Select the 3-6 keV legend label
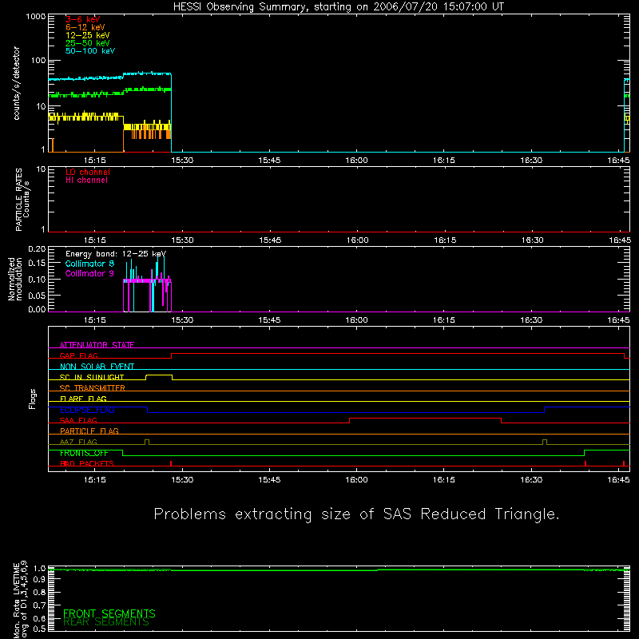Viewport: 639px width, 639px height. click(x=82, y=19)
